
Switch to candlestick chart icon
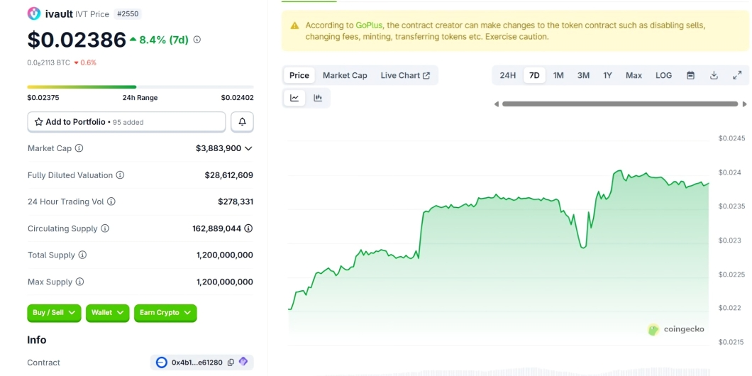click(x=318, y=98)
